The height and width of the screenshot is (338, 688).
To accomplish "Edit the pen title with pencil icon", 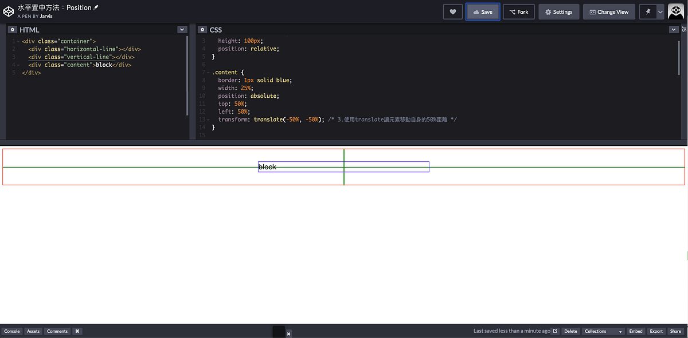I will coord(96,7).
